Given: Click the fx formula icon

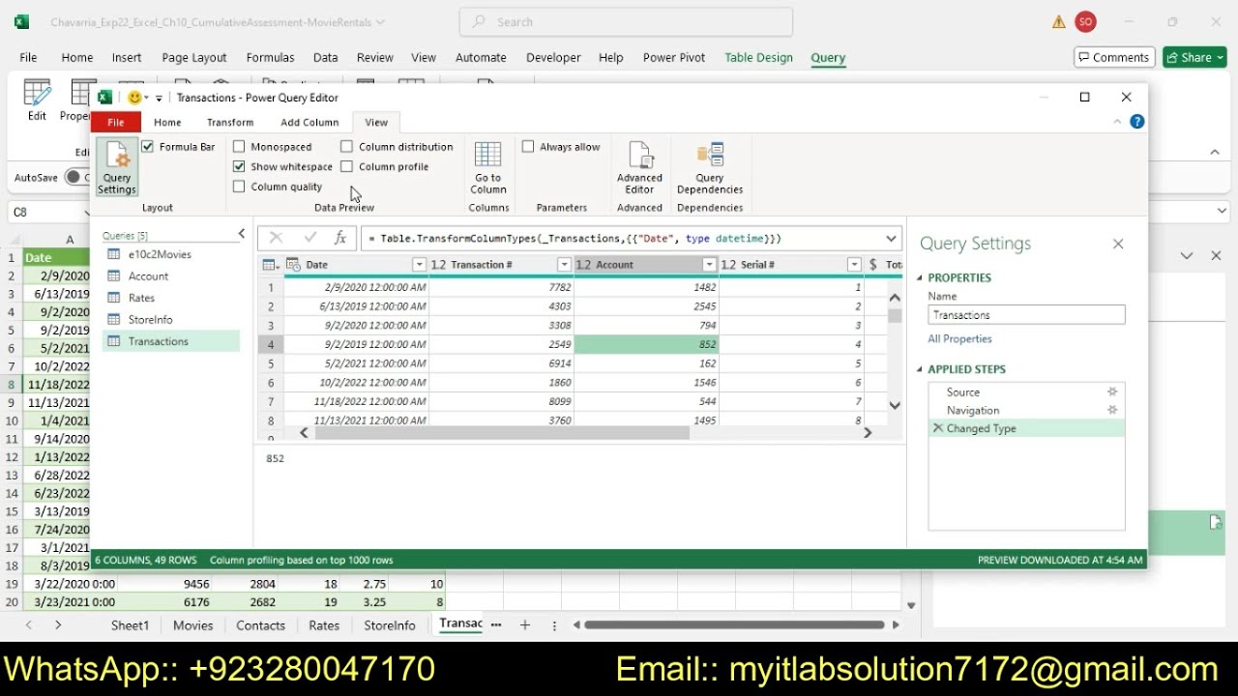Looking at the screenshot, I should coord(340,238).
